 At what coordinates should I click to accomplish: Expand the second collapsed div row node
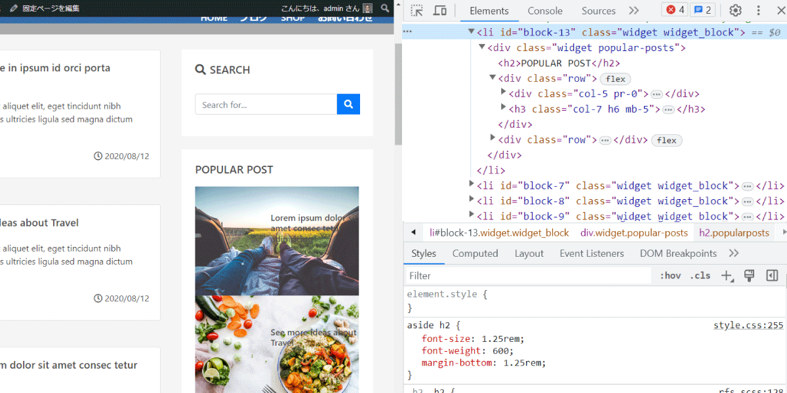tap(493, 138)
